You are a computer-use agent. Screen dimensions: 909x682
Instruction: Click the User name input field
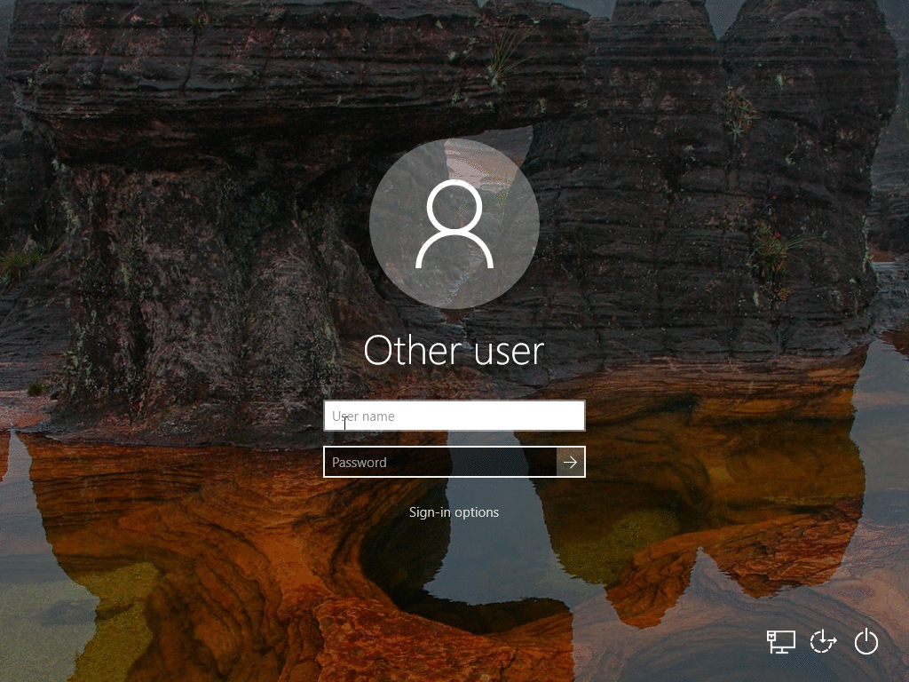tap(454, 416)
